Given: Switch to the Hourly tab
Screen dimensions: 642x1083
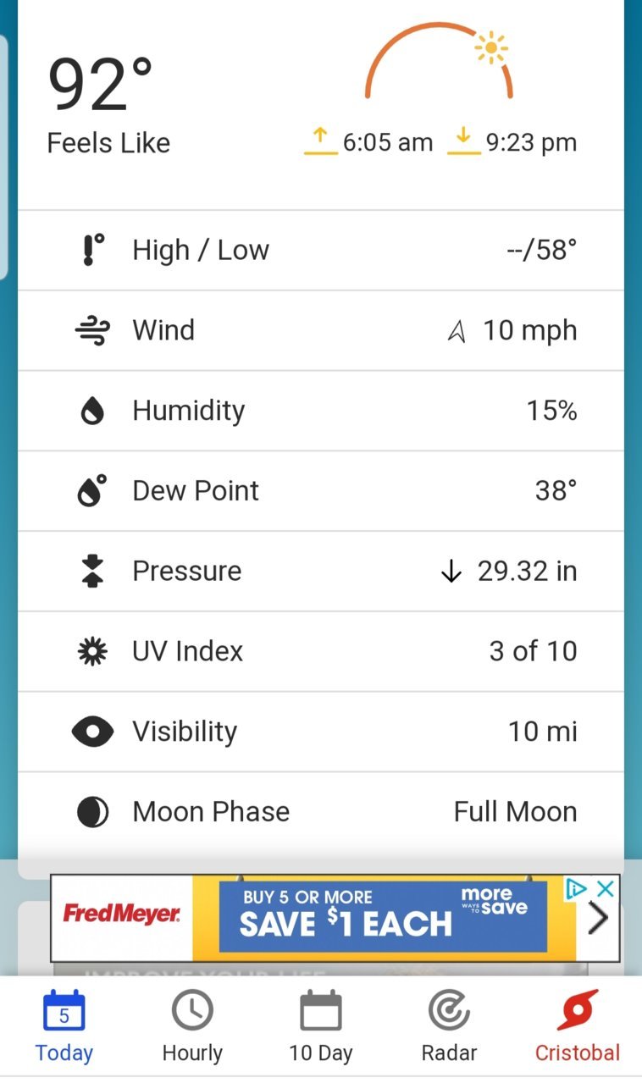Looking at the screenshot, I should (192, 1026).
